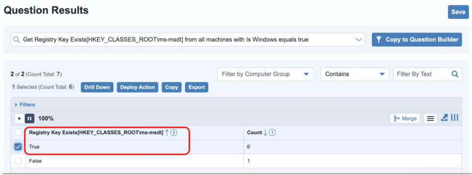
Task: Open the Contains operator dropdown
Action: 355,74
